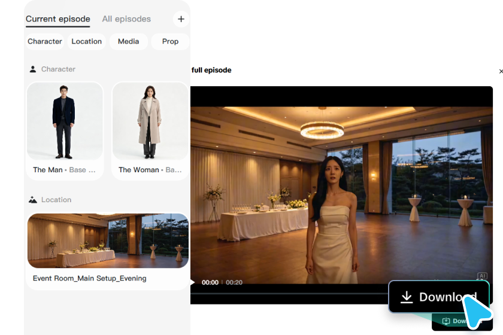Viewport: 503px width, 335px height.
Task: Switch to All episodes tab
Action: (x=126, y=19)
